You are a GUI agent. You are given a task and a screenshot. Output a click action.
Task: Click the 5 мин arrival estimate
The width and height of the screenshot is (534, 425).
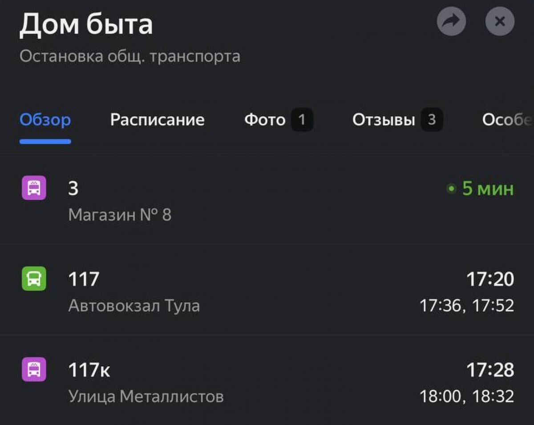(486, 188)
